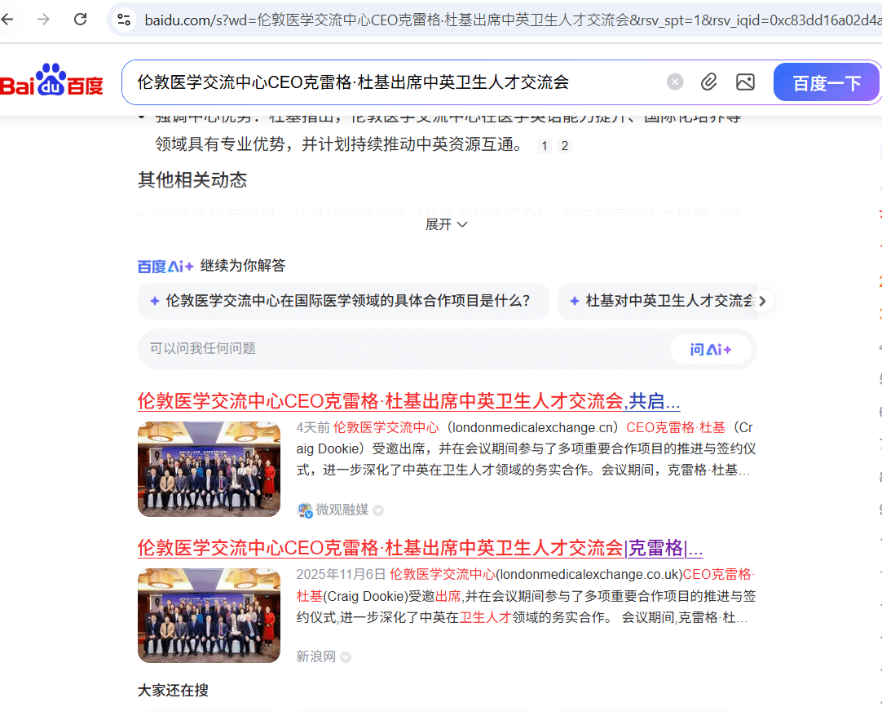Image resolution: width=882 pixels, height=711 pixels.
Task: Open first result titled 共启...
Action: tap(408, 401)
